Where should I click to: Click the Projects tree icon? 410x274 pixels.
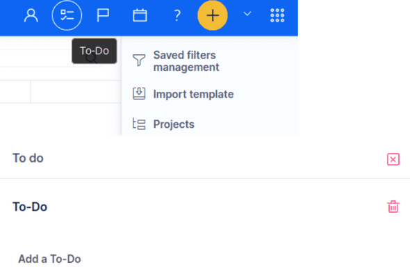point(139,124)
